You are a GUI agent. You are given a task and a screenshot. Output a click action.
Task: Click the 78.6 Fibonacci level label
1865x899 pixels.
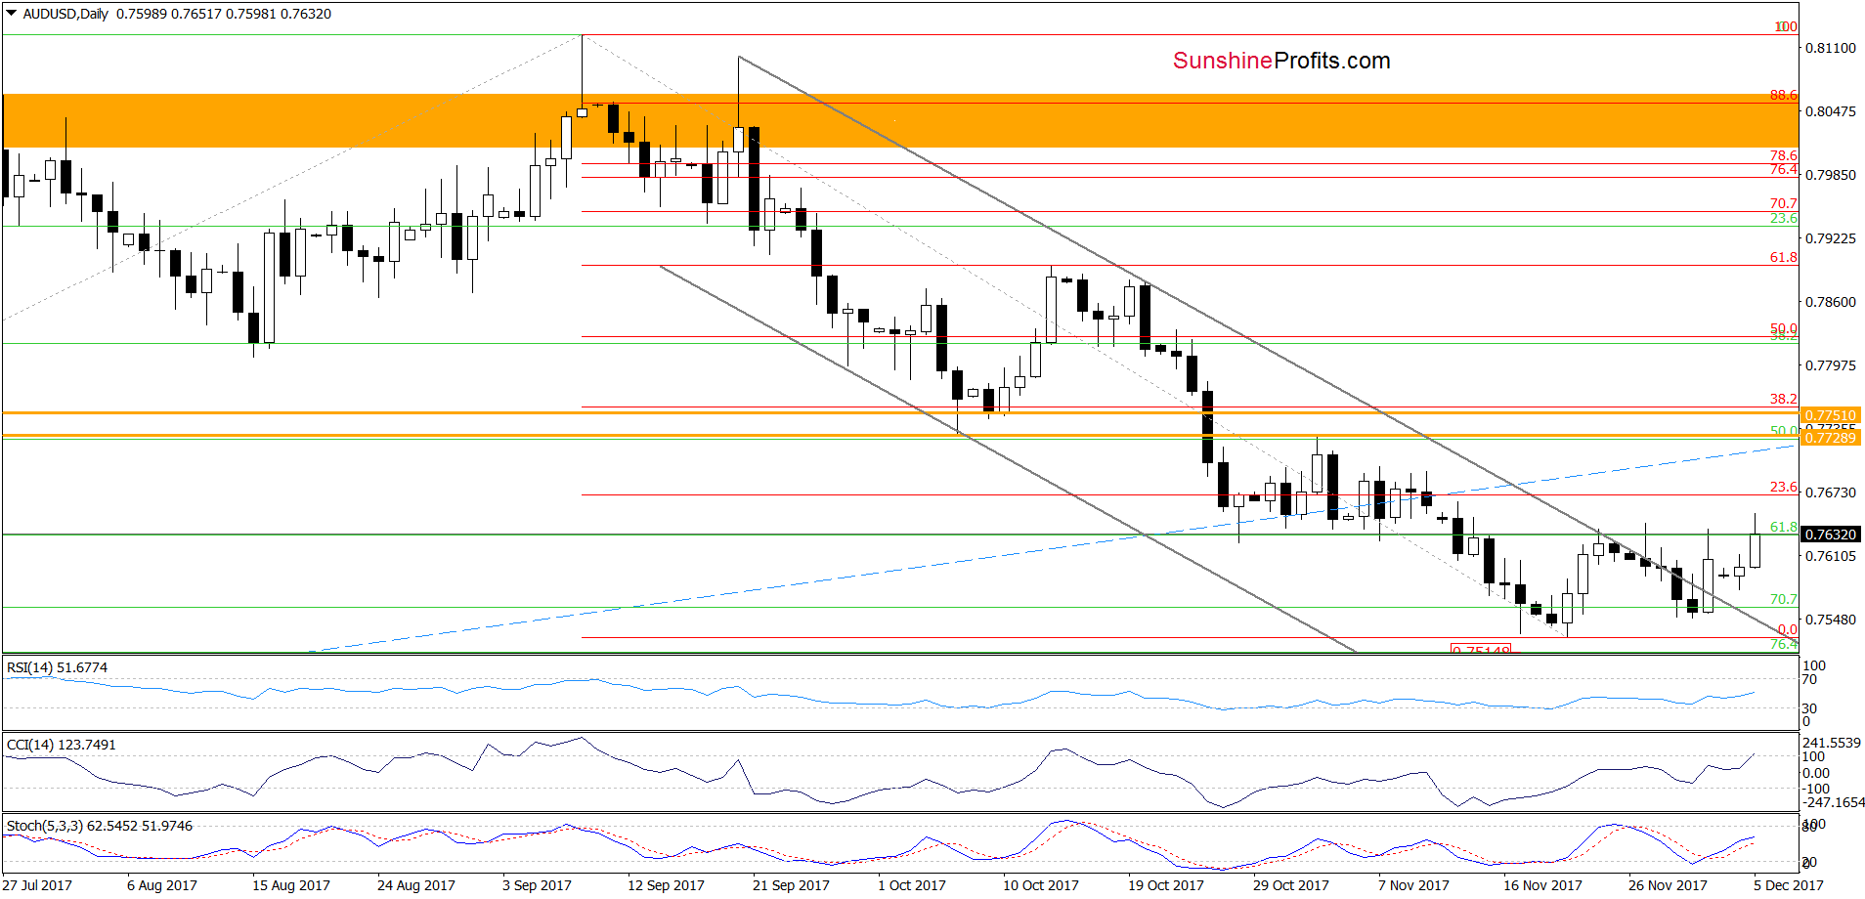tap(1783, 155)
